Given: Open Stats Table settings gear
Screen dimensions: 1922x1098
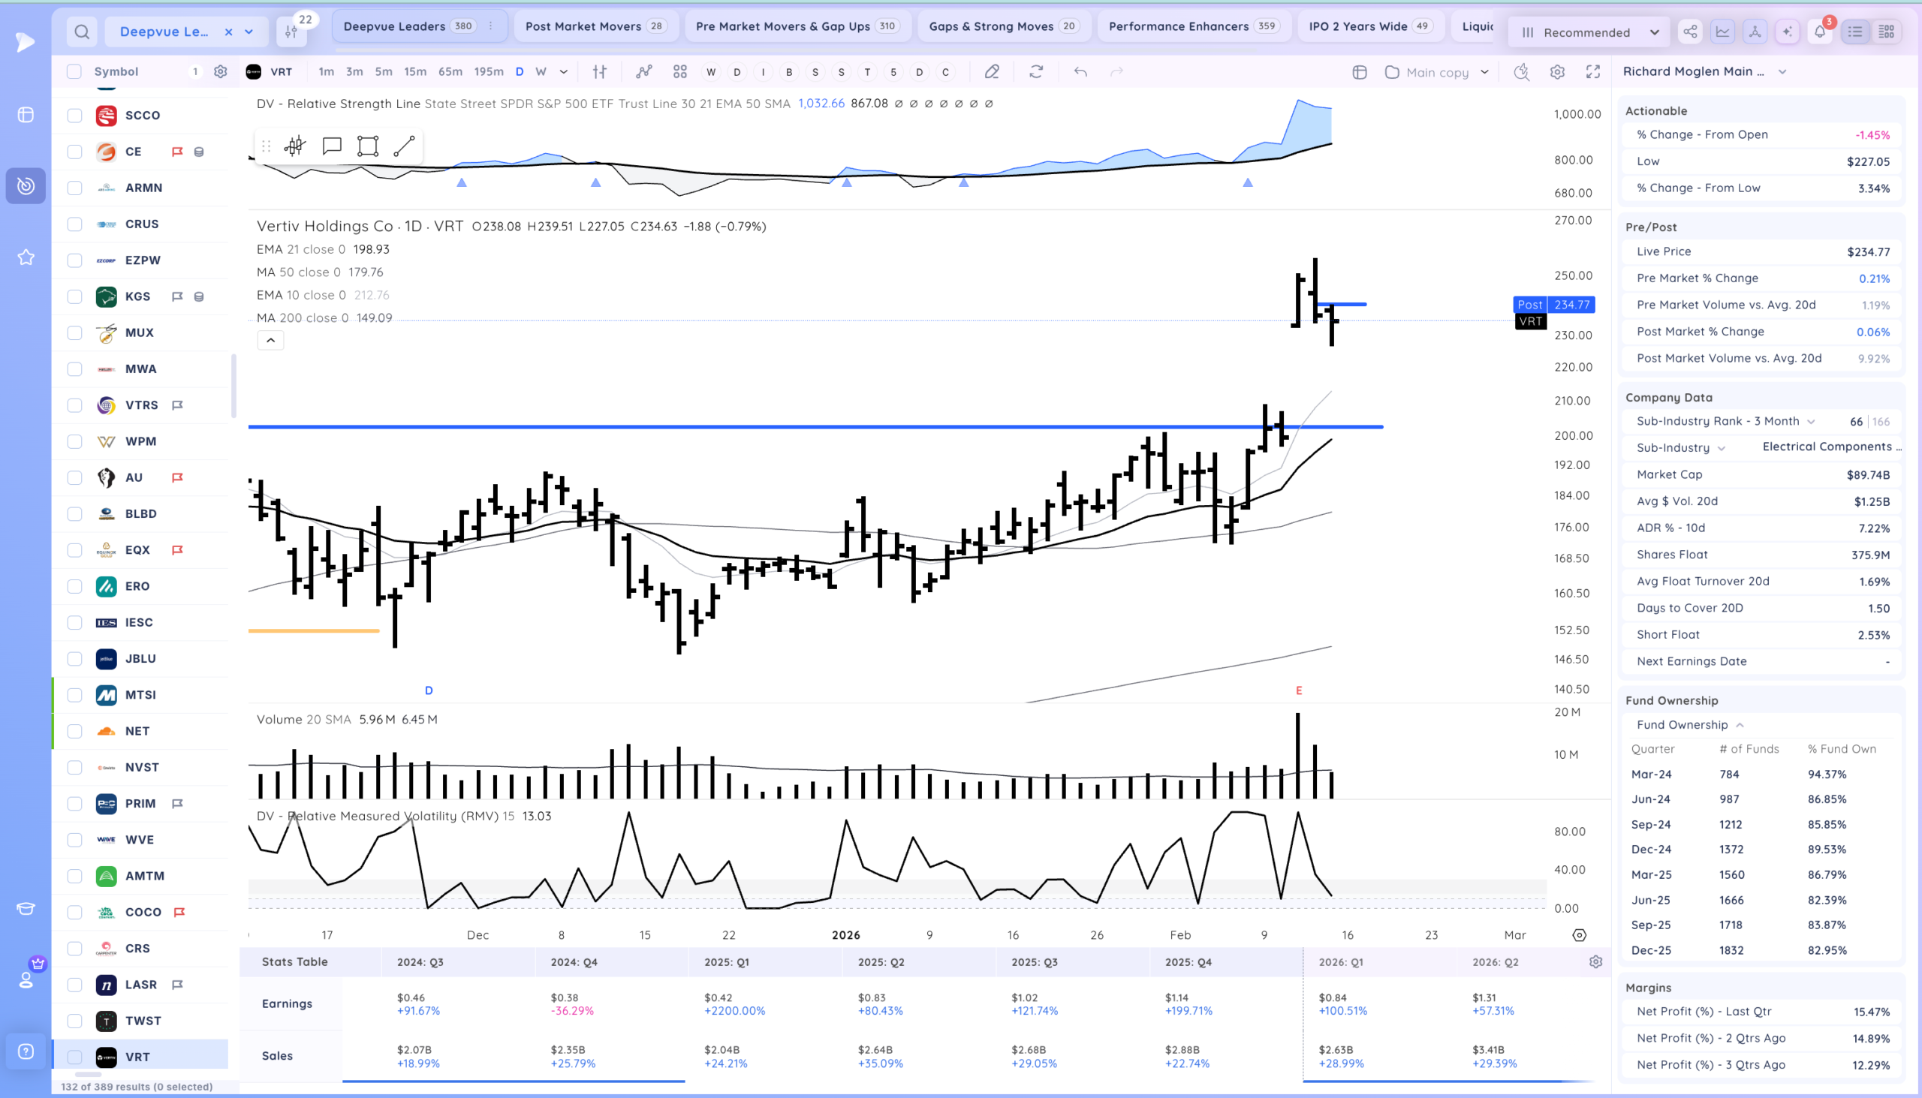Looking at the screenshot, I should click(1595, 961).
